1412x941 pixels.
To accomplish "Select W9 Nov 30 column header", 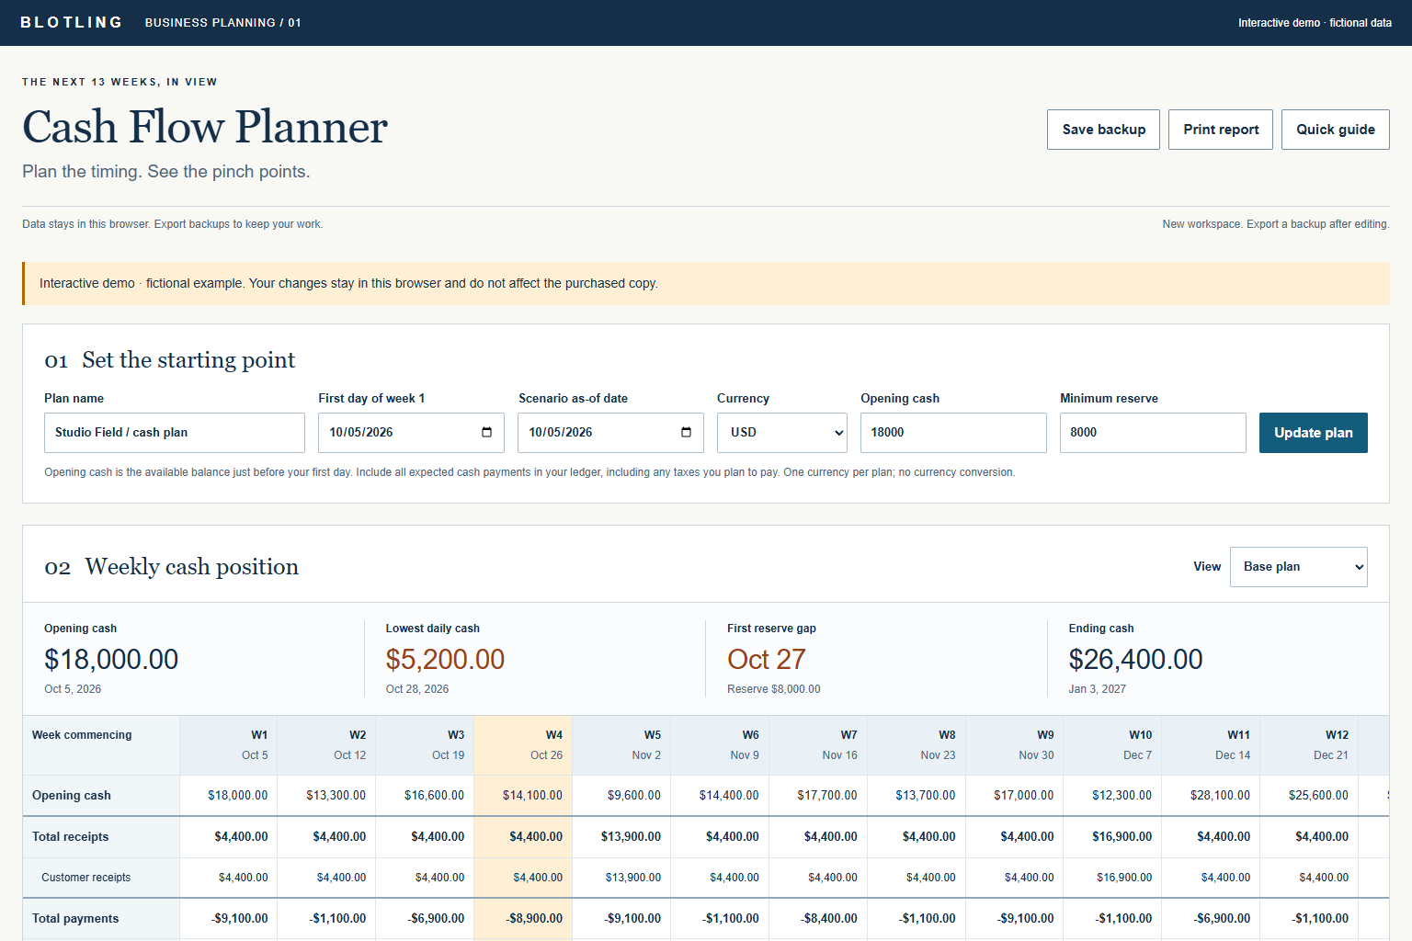I will click(x=1014, y=745).
